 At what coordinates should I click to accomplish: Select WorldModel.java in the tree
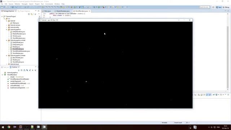18,49
